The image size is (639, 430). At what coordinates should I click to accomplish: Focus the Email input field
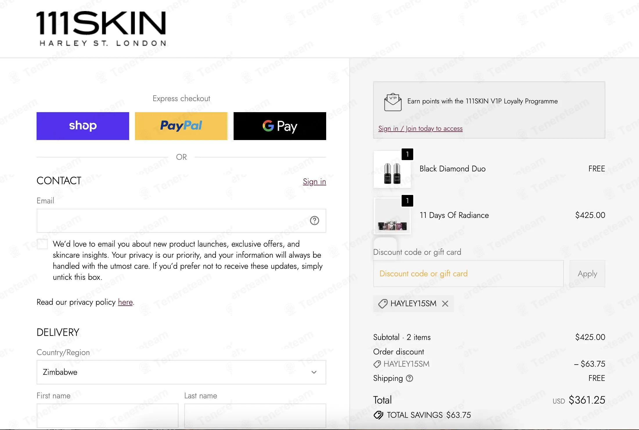tap(181, 221)
